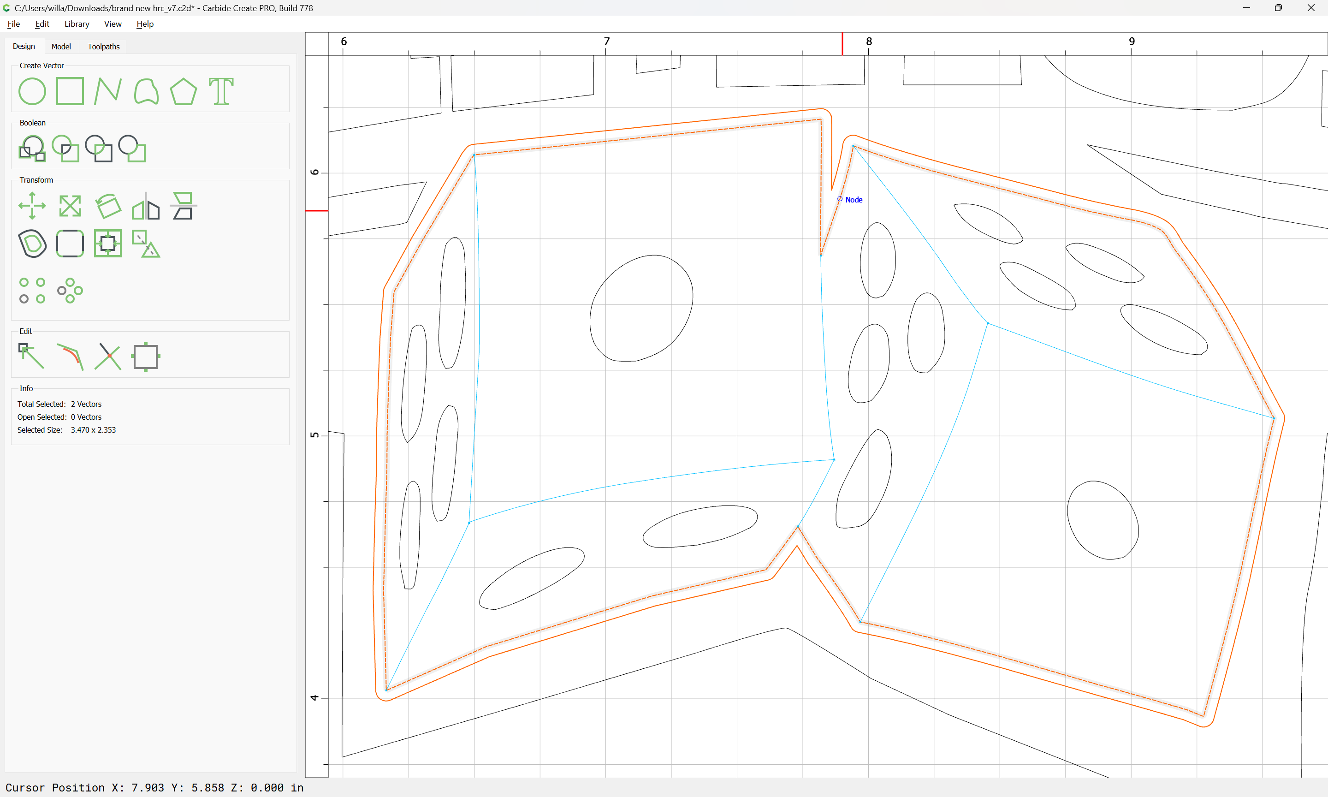Open the Edit menu
The height and width of the screenshot is (797, 1328).
tap(42, 24)
